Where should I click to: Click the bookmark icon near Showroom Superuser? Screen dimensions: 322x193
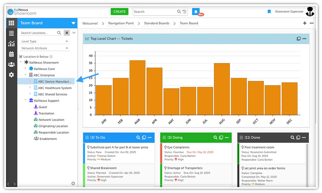click(269, 12)
